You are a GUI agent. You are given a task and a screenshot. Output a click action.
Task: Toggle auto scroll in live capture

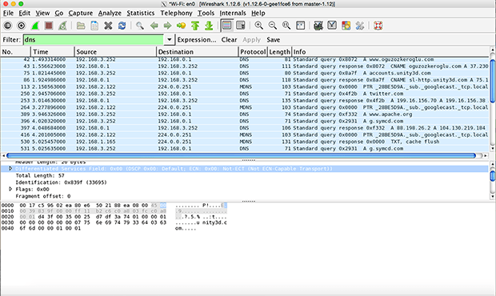(x=241, y=26)
